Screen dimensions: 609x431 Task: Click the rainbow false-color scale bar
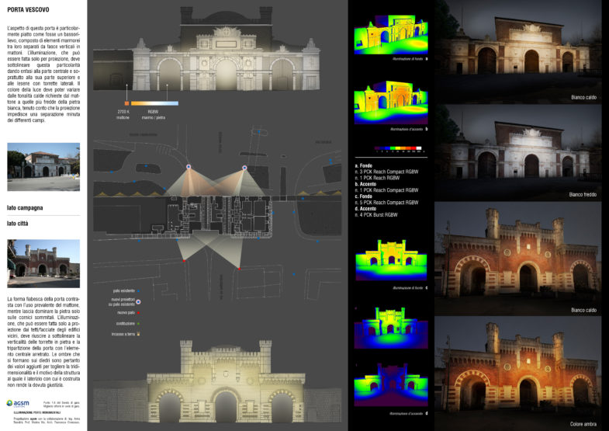coord(398,148)
